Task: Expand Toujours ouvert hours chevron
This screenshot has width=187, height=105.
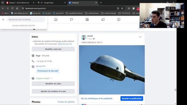Action: coord(51,78)
